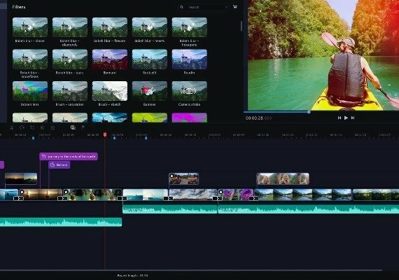Select the purple flowers clip on main track

[x=236, y=195]
